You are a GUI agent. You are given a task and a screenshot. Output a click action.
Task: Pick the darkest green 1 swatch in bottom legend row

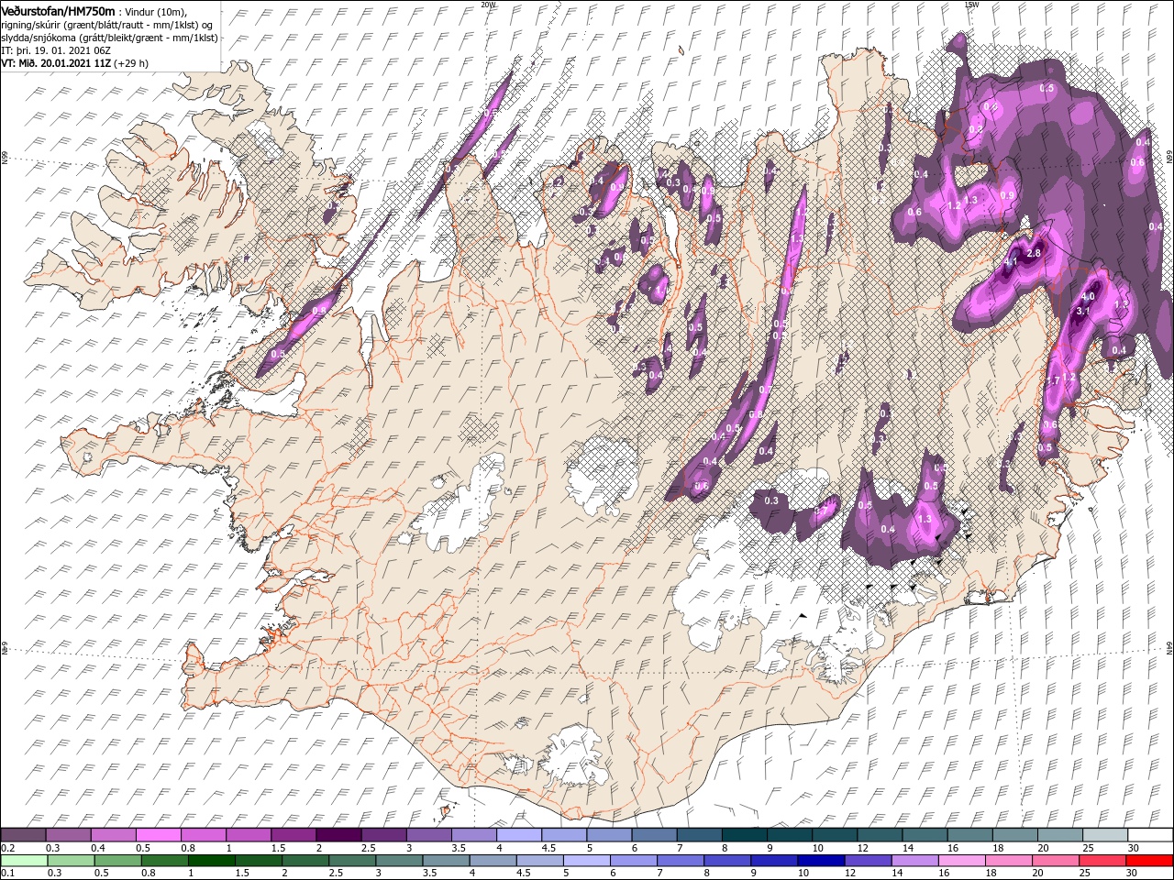[211, 861]
